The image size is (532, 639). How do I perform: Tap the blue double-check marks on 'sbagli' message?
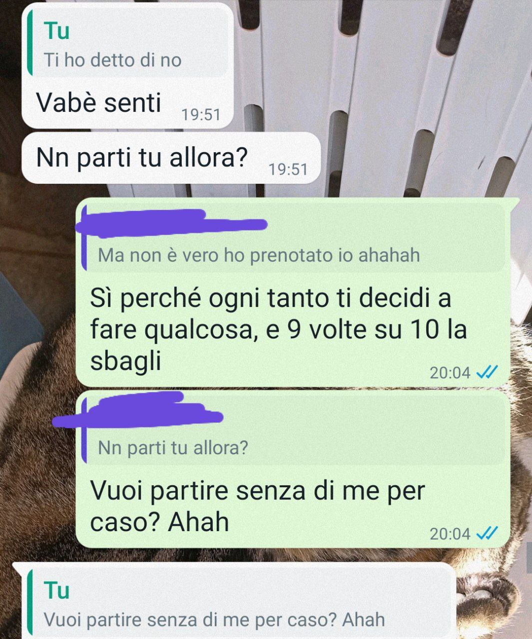(x=487, y=372)
